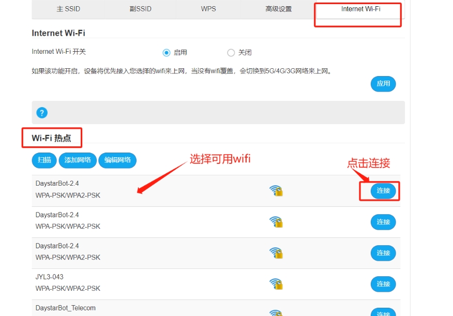Viewport: 453px width, 316px height.
Task: Click the locked Wi-Fi signal icon for third DaystarBot-2.4
Action: (276, 253)
